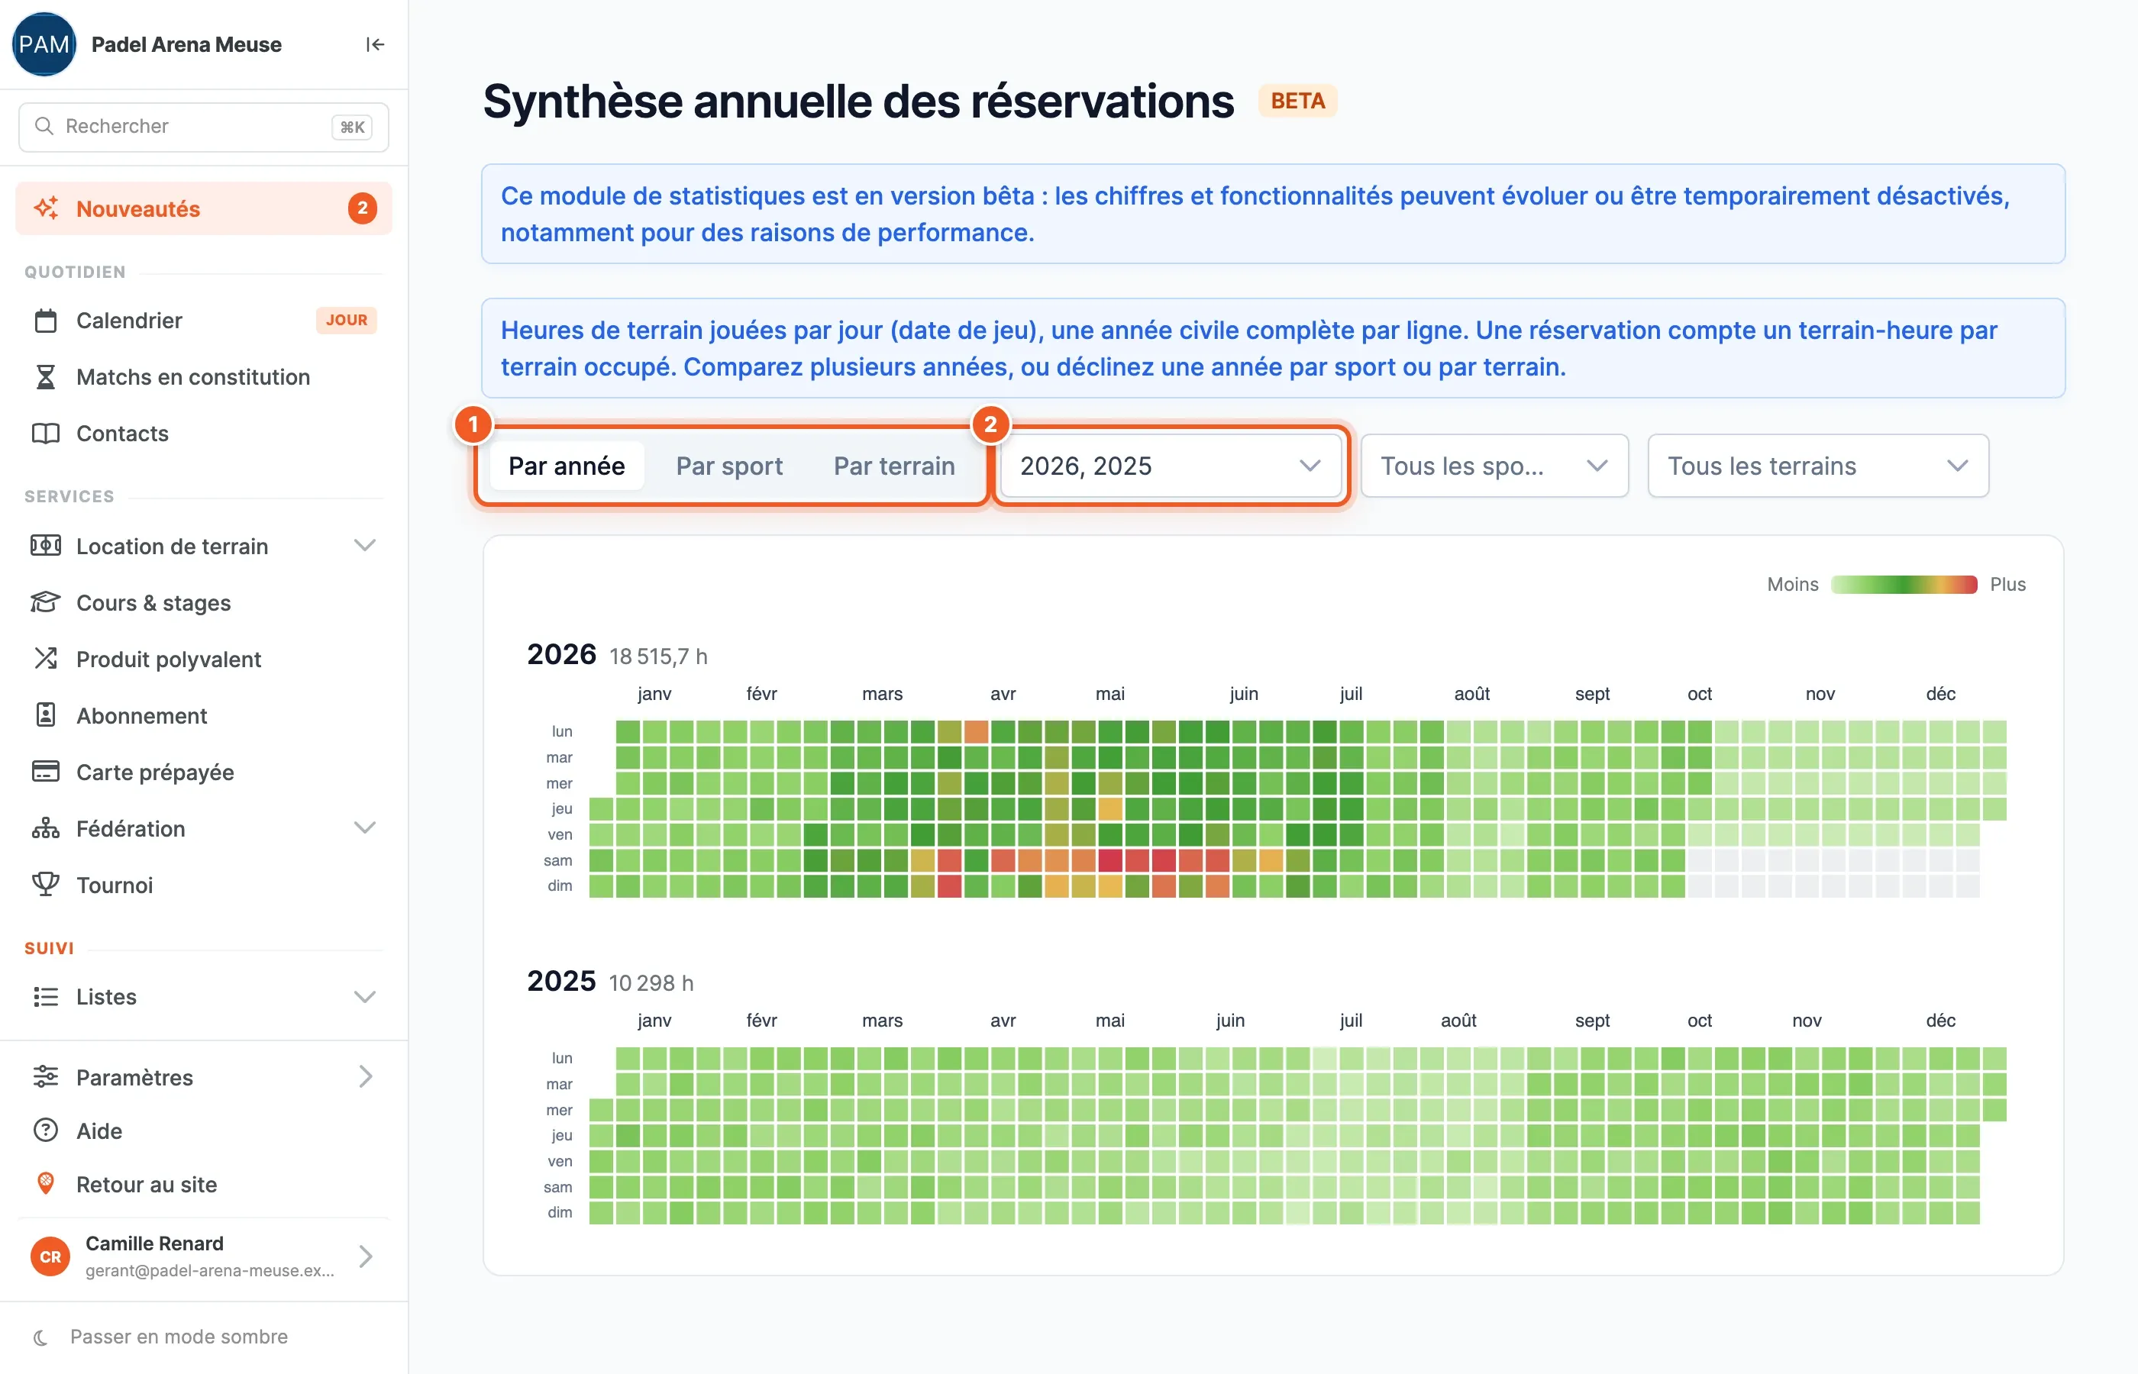The height and width of the screenshot is (1374, 2138).
Task: Select the Par année tab
Action: click(567, 466)
